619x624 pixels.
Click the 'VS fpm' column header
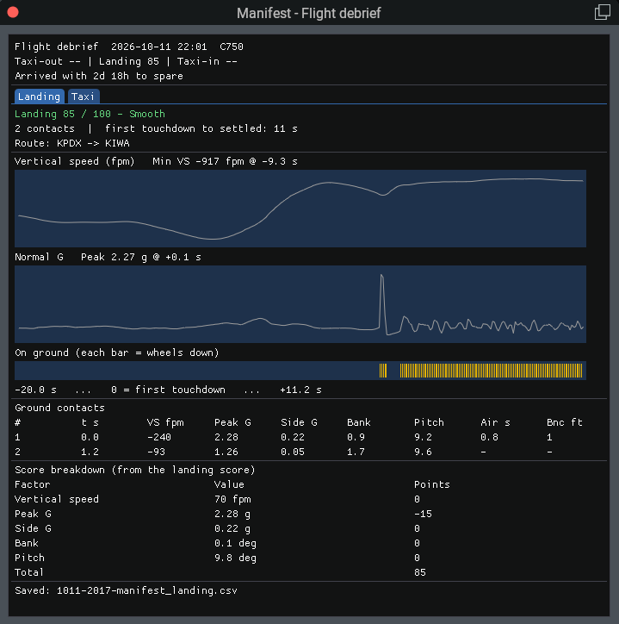pos(165,422)
